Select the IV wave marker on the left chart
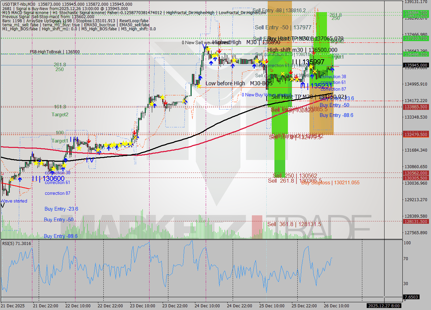Image resolution: width=431 pixels, height=310 pixels. (90, 160)
